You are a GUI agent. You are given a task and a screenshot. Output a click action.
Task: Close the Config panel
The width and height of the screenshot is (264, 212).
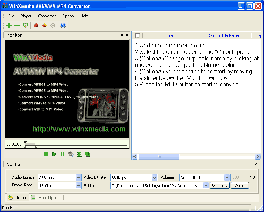[256, 164]
